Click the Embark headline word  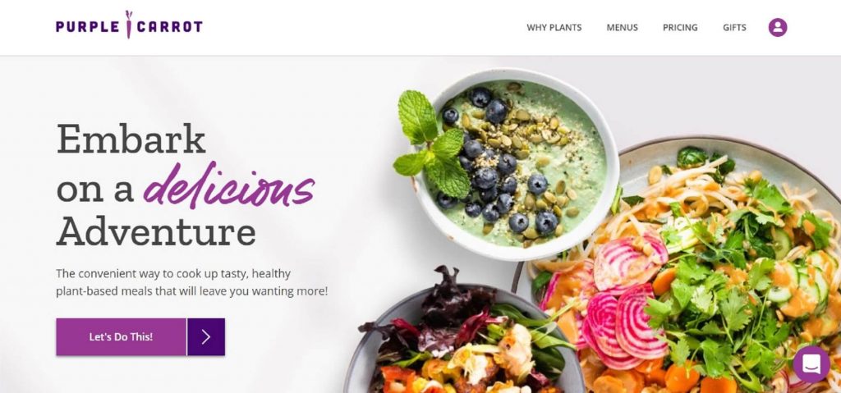point(131,139)
